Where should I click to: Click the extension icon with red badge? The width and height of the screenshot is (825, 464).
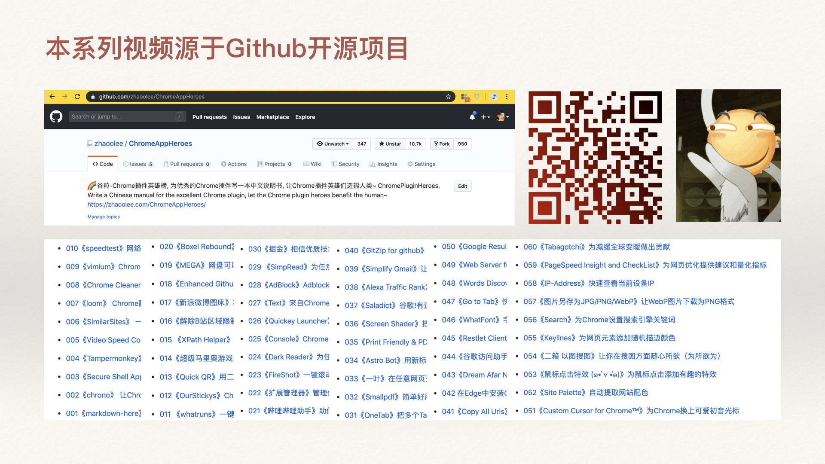coord(464,97)
